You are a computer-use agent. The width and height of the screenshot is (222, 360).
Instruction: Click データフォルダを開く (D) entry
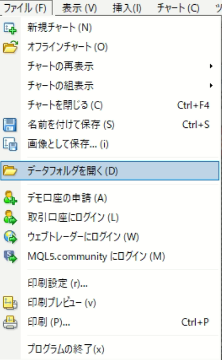point(110,171)
